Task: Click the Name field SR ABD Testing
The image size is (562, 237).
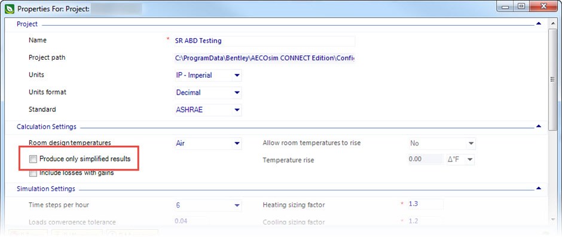Action: coord(264,41)
